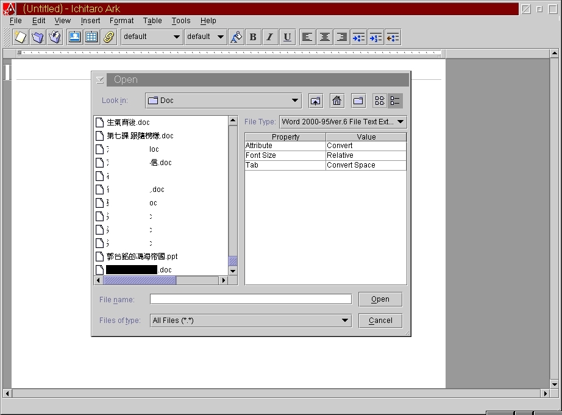Align text right
This screenshot has height=415, width=562.
point(341,37)
